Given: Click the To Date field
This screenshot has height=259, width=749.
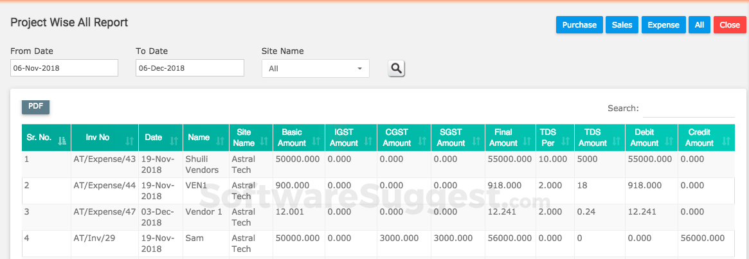Looking at the screenshot, I should (190, 68).
